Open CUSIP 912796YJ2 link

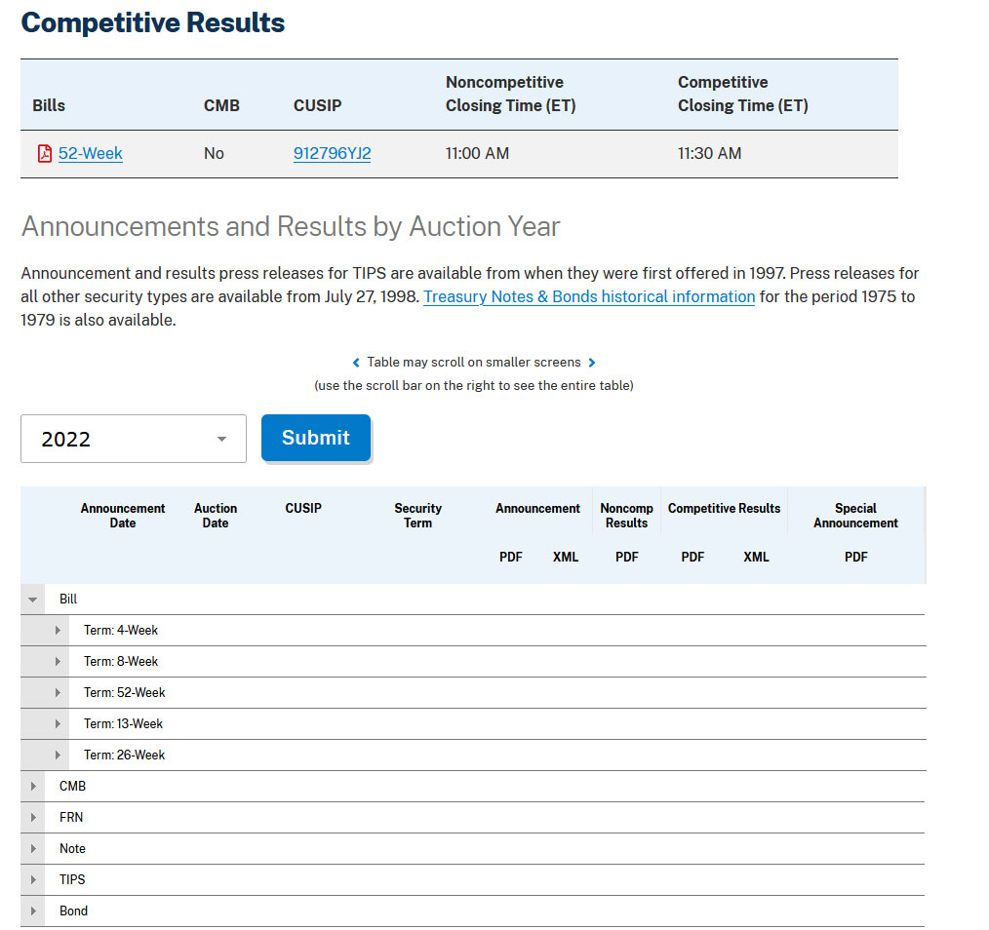click(x=332, y=154)
